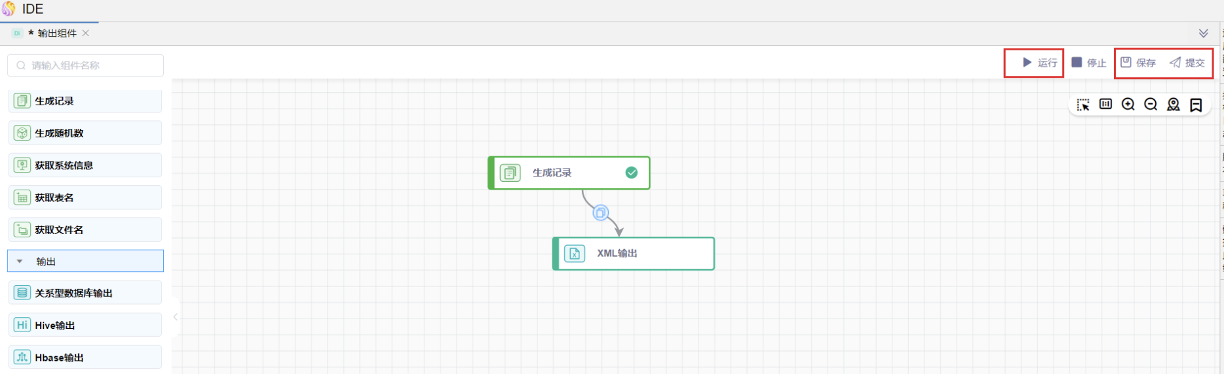
Task: Click the zoom out magnifier icon
Action: click(1151, 105)
